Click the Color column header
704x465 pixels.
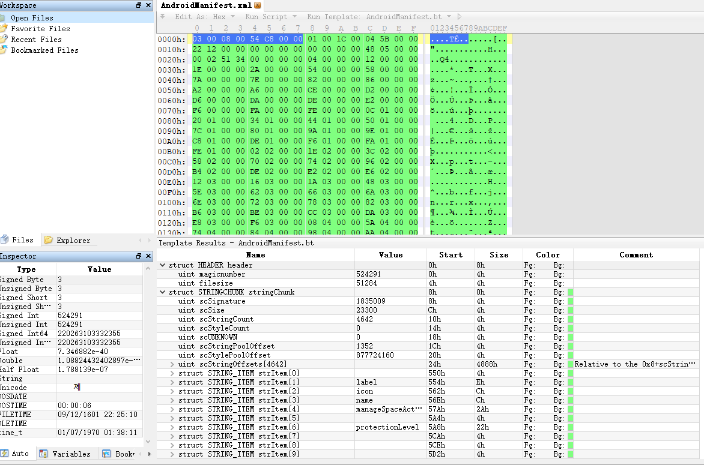(548, 254)
